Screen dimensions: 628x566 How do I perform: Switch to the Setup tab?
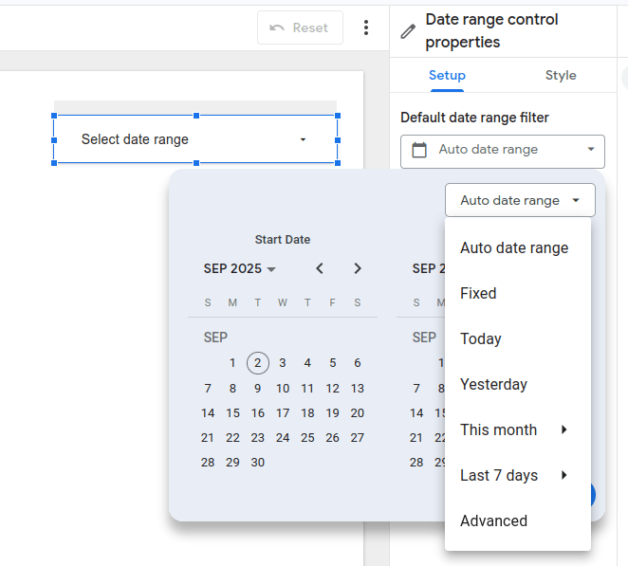(447, 76)
